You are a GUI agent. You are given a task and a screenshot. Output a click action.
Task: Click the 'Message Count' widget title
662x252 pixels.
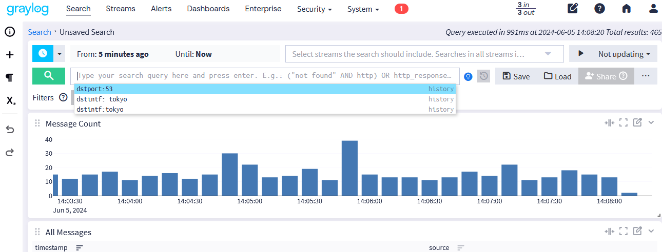pos(73,123)
